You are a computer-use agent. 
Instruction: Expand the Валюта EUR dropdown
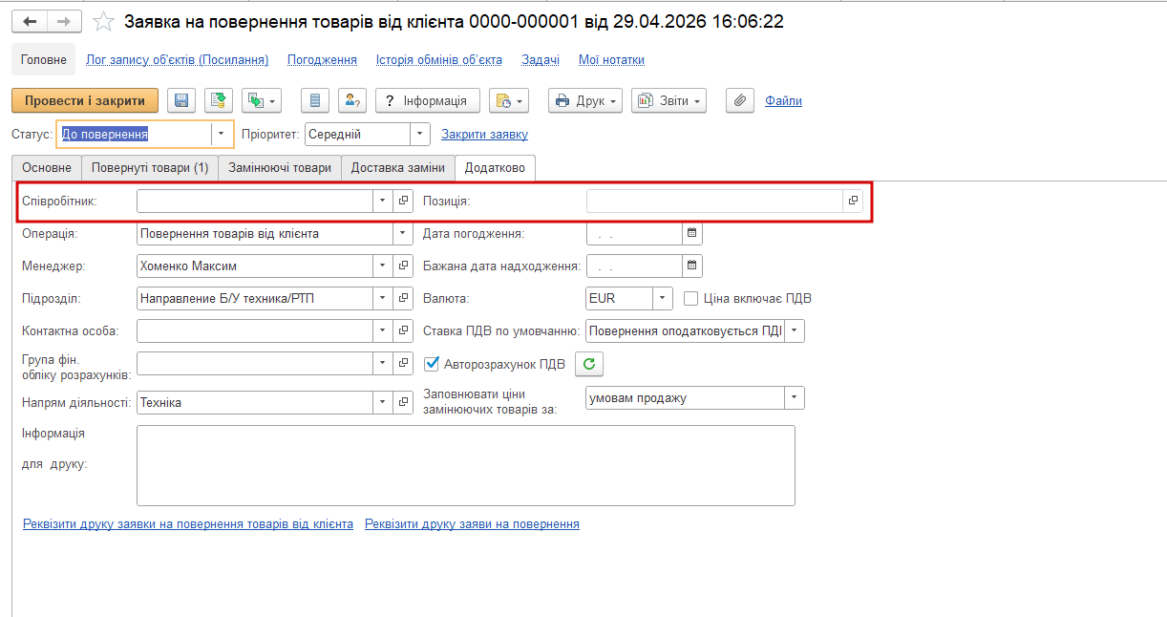[663, 299]
